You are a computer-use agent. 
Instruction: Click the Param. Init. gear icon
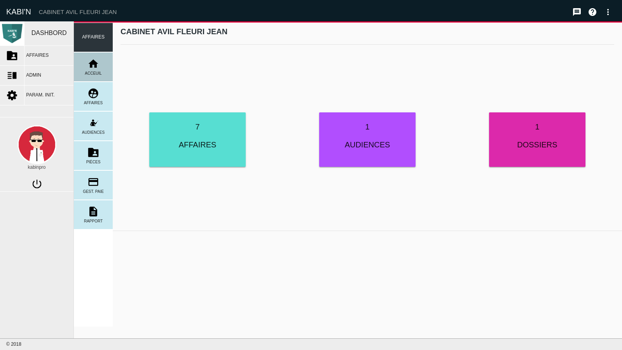point(12,95)
